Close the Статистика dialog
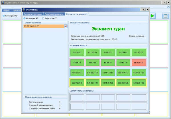 click(147, 10)
